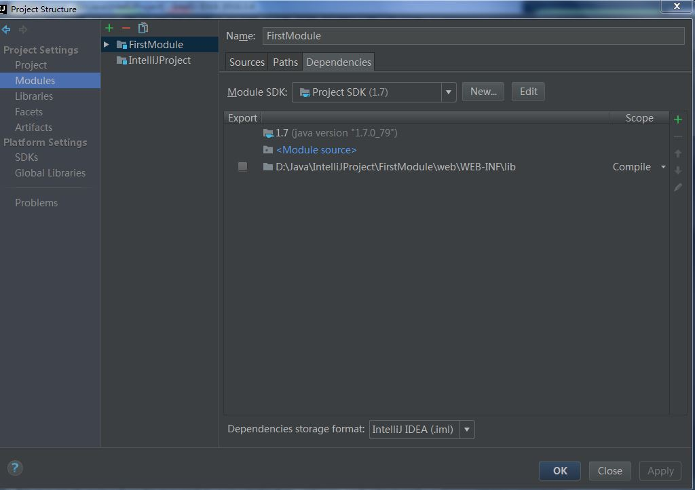Open help with question mark icon
This screenshot has height=490, width=695.
click(x=15, y=468)
